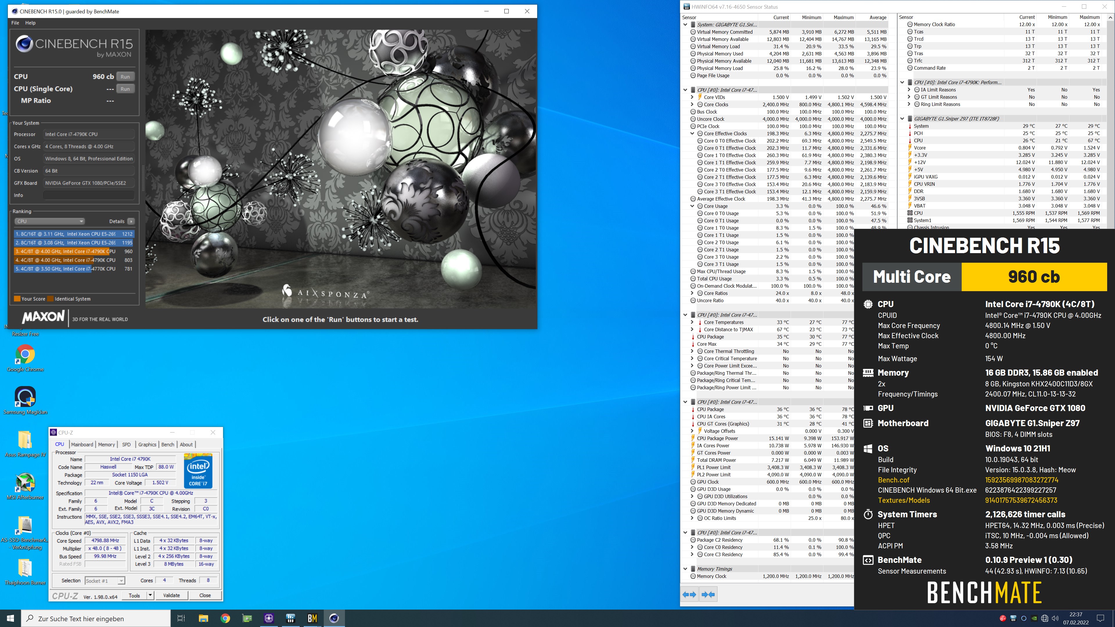Expand Core Temperatures row
1115x627 pixels.
(692, 322)
